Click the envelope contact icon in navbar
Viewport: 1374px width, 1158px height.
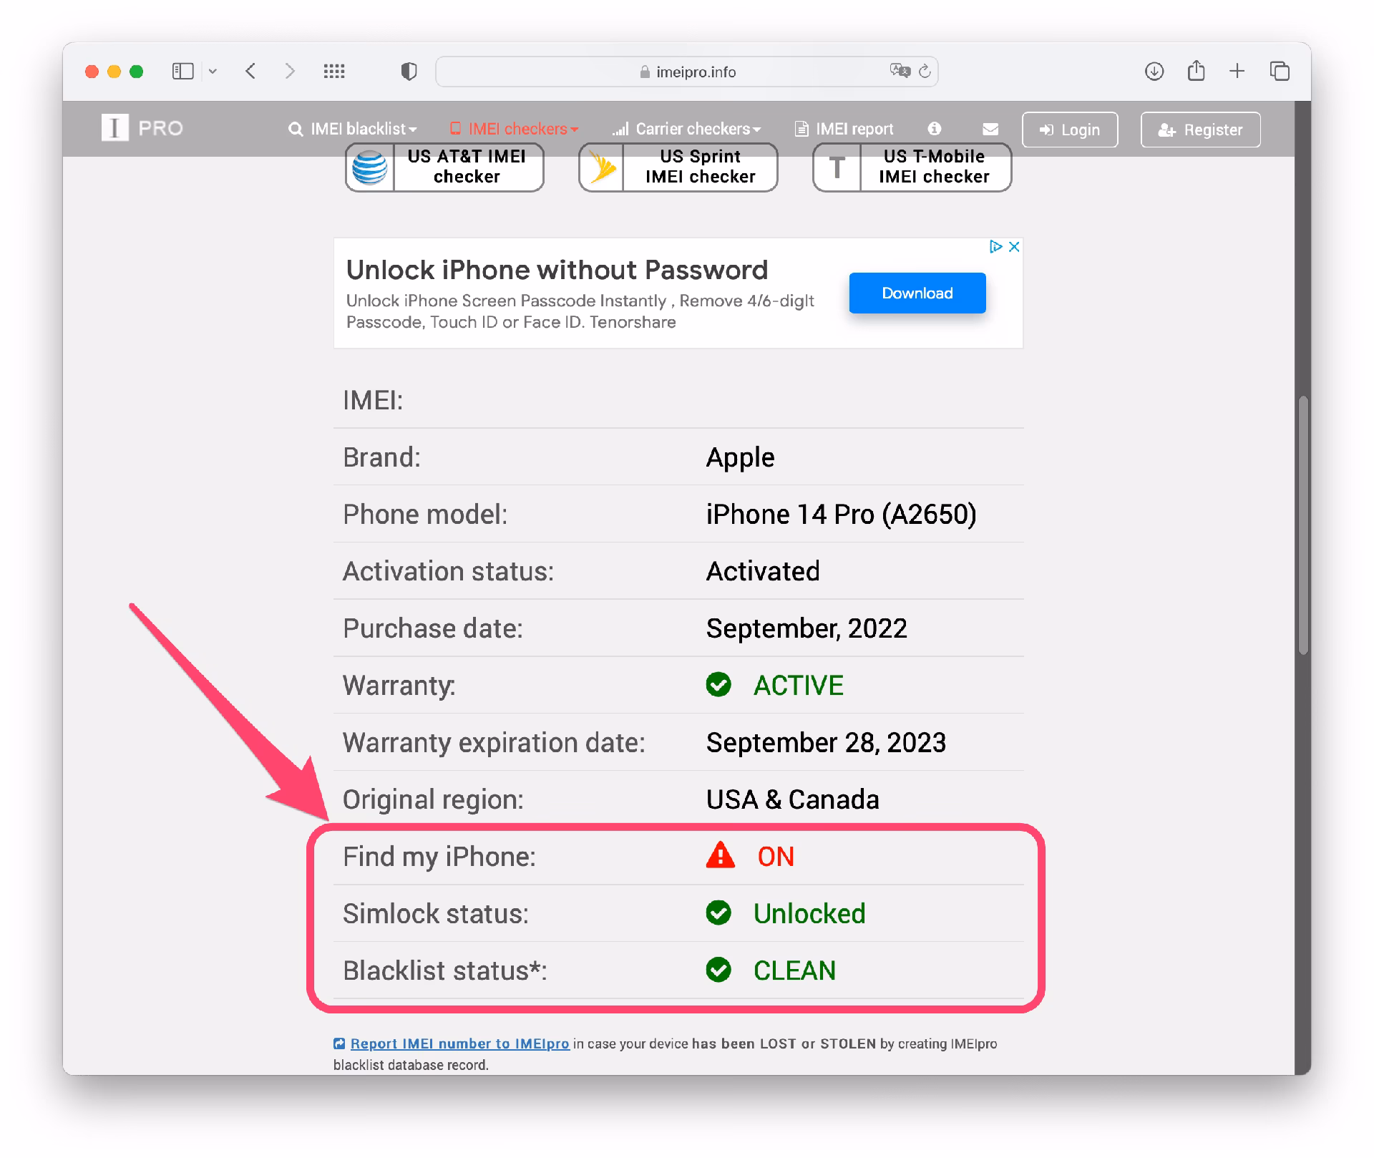click(x=990, y=129)
